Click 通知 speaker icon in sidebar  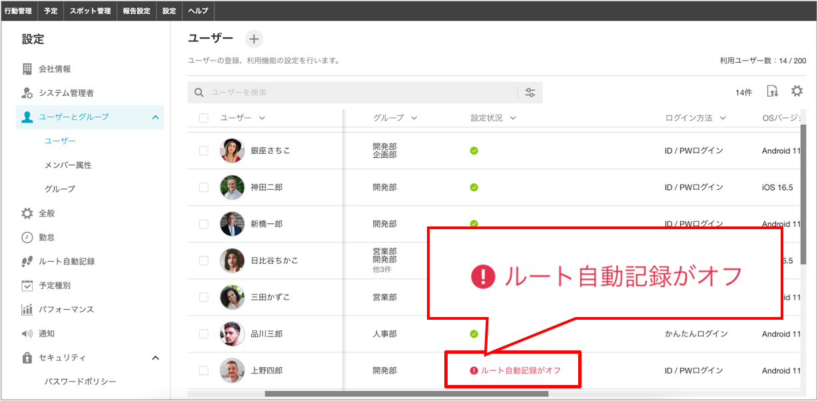pos(27,333)
